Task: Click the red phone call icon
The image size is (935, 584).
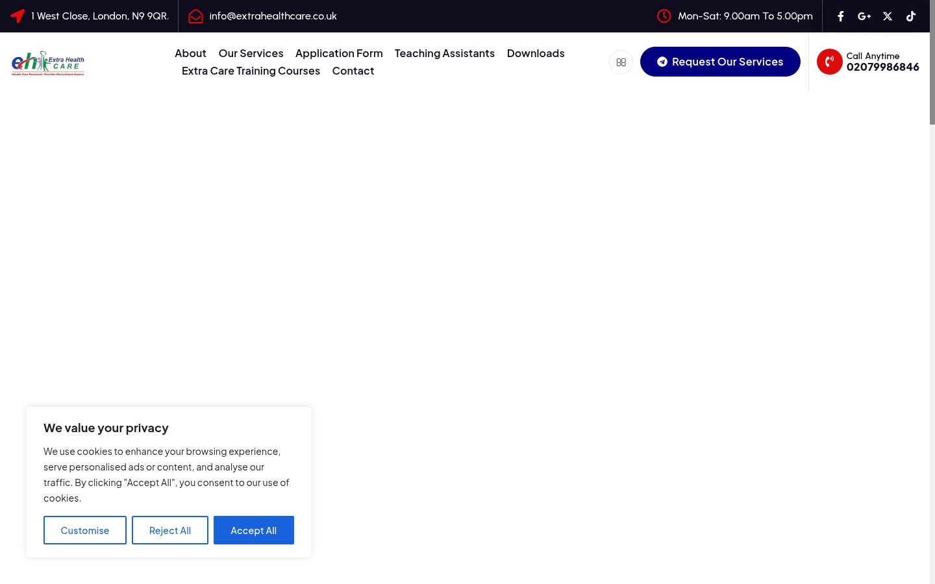Action: (x=830, y=62)
